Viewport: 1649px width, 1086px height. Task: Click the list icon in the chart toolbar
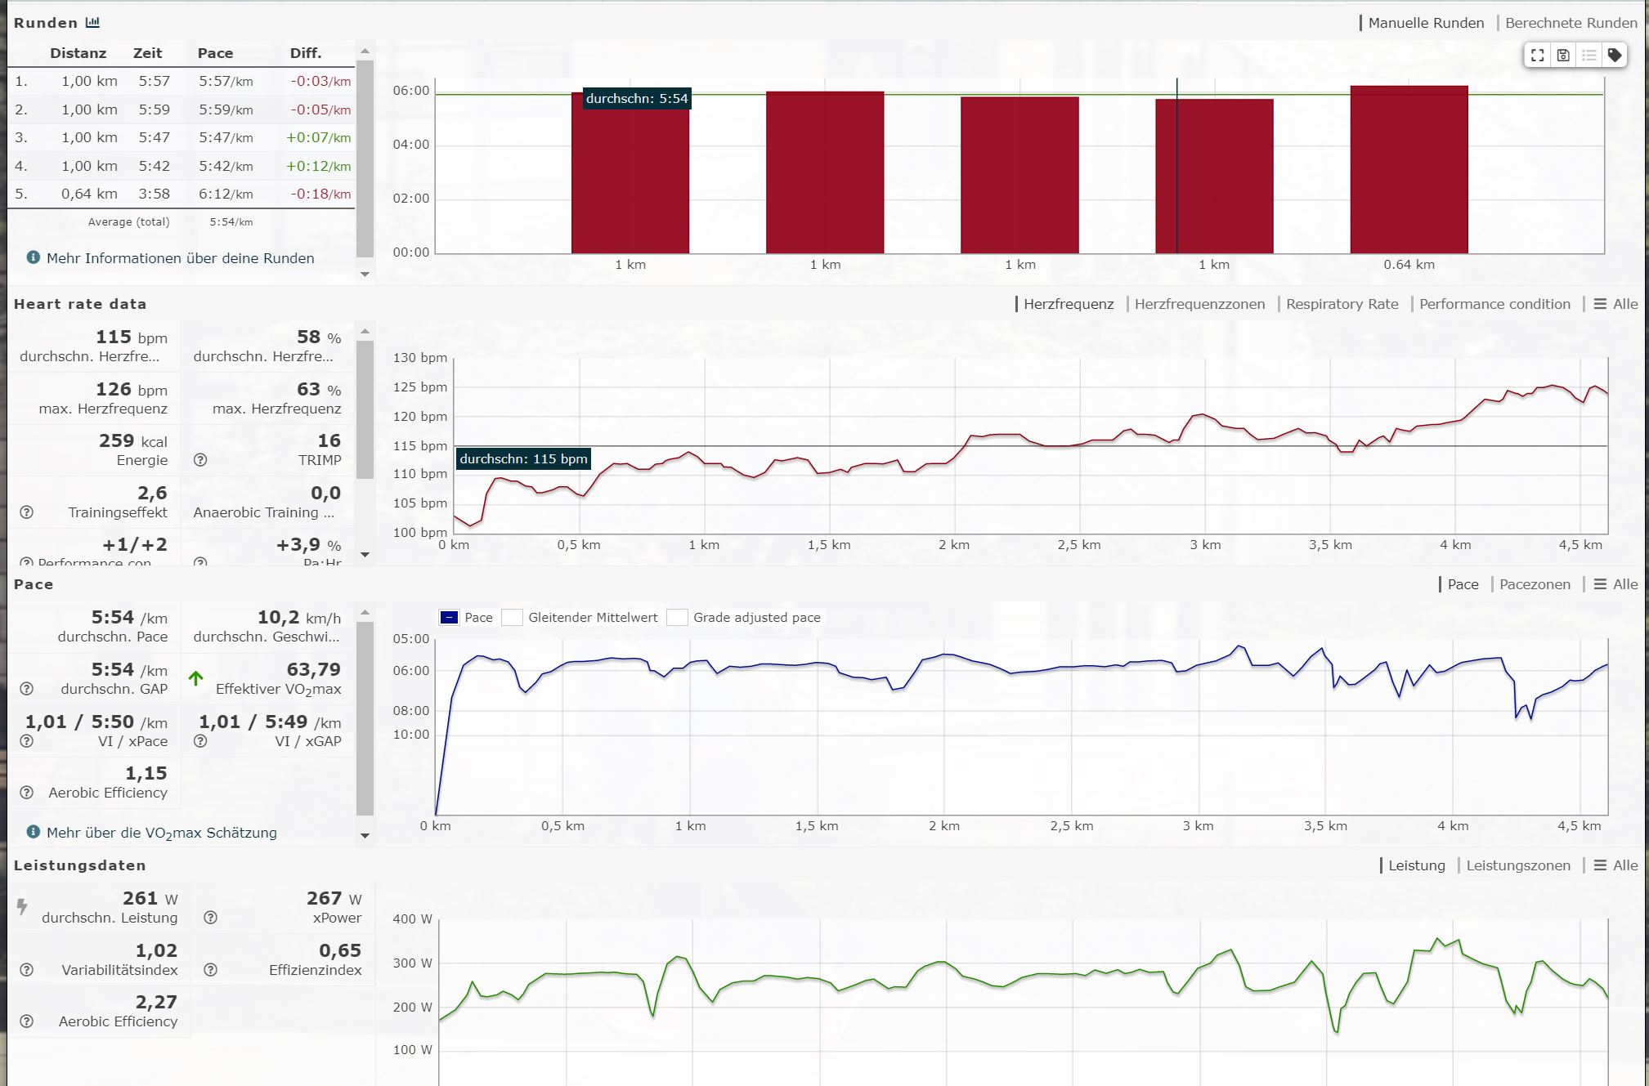point(1589,56)
